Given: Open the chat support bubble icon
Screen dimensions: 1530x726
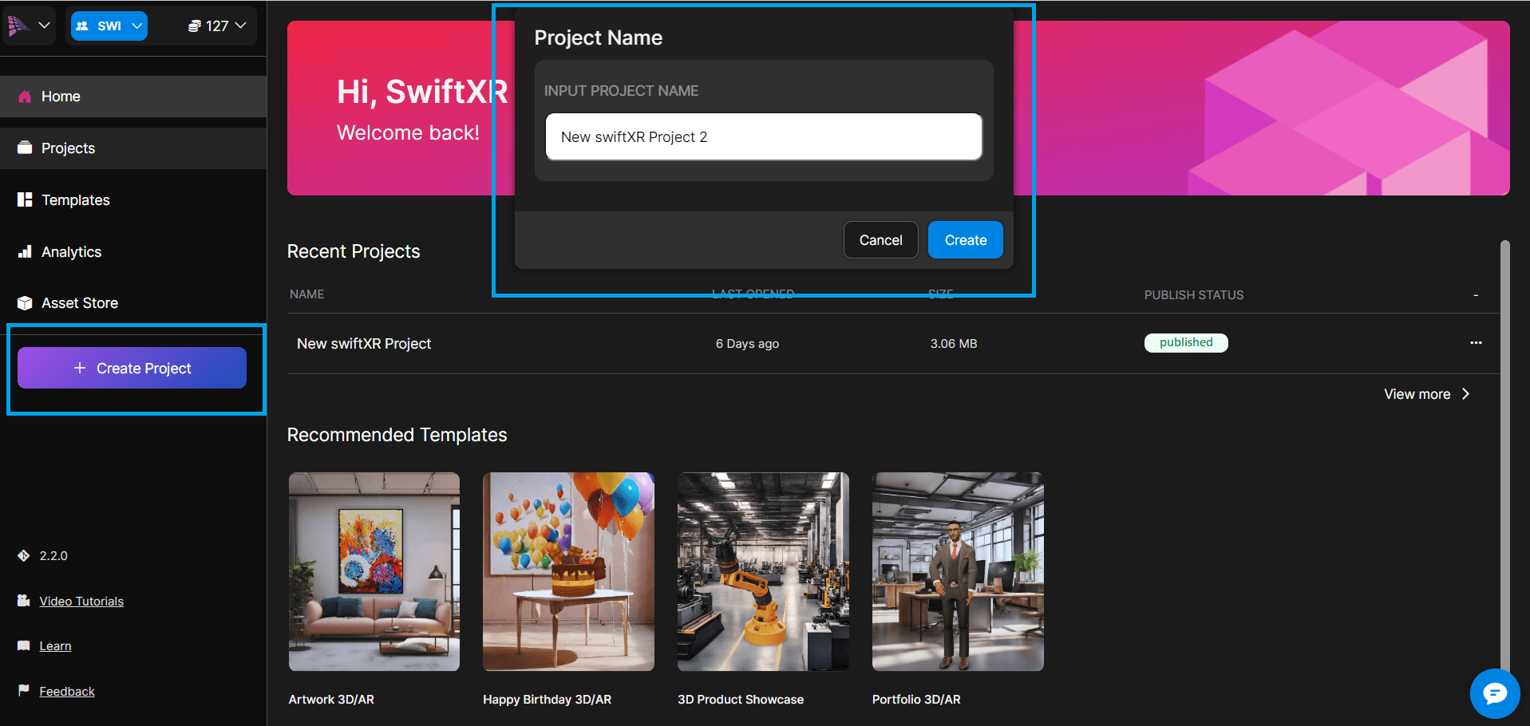Looking at the screenshot, I should pos(1494,693).
